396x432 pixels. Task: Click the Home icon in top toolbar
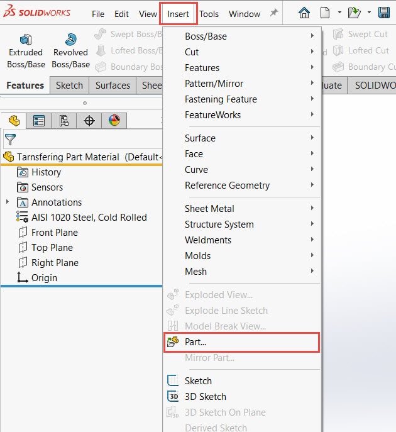click(304, 13)
